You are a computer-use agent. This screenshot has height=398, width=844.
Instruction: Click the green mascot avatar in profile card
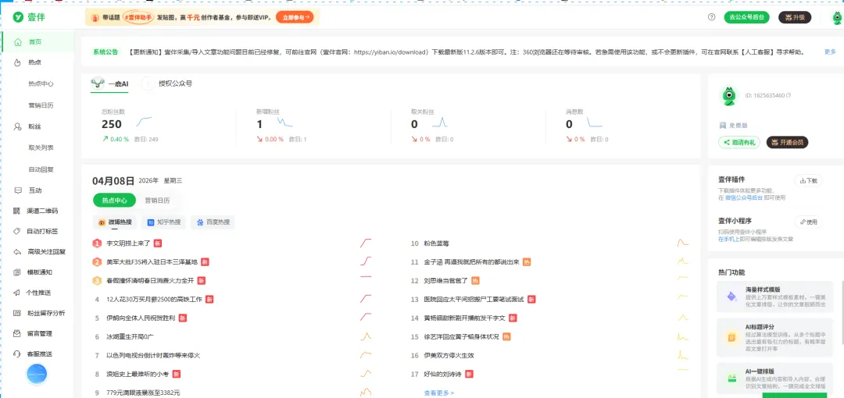tap(728, 96)
